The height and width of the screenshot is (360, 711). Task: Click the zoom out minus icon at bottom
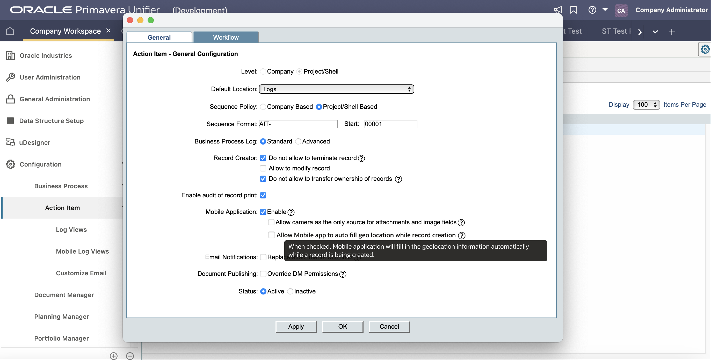click(x=130, y=356)
